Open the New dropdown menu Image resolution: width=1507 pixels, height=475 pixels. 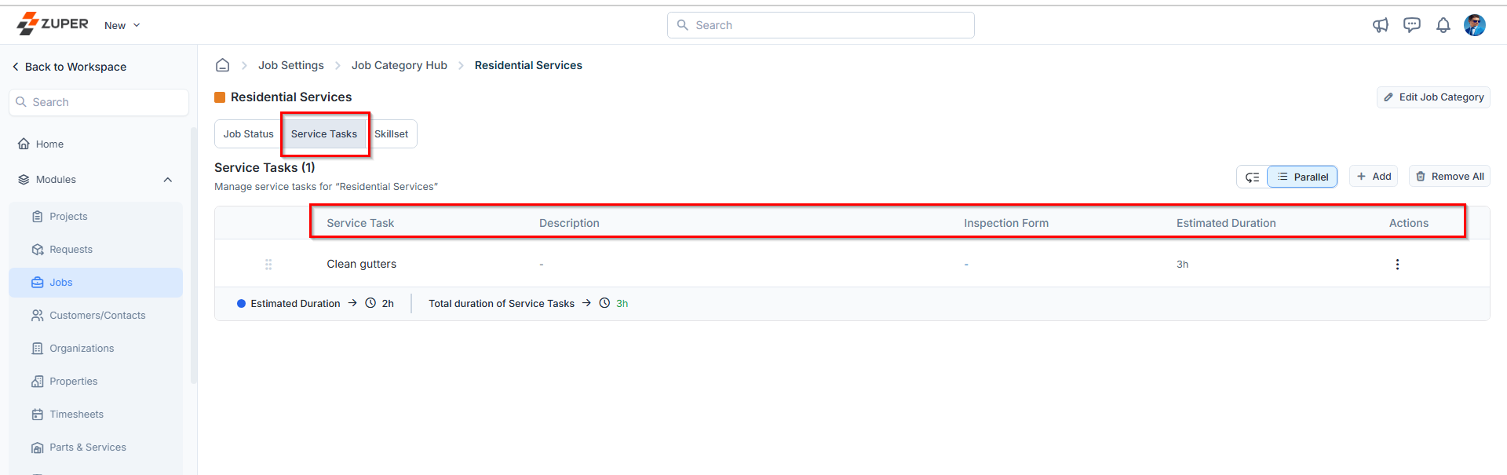coord(122,25)
